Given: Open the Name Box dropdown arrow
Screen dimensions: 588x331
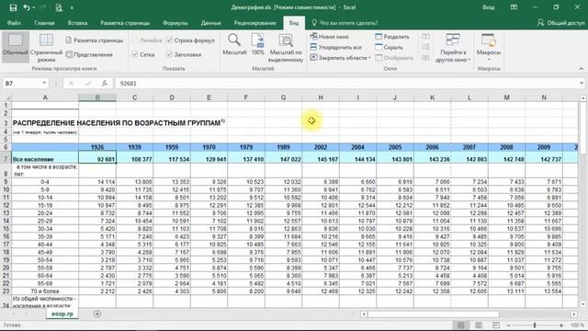Looking at the screenshot, I should [44, 84].
